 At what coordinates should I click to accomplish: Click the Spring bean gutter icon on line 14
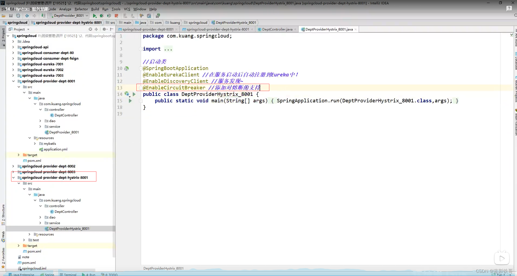tap(127, 94)
